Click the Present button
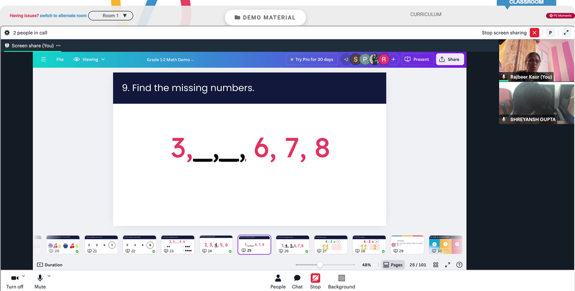 (x=417, y=59)
